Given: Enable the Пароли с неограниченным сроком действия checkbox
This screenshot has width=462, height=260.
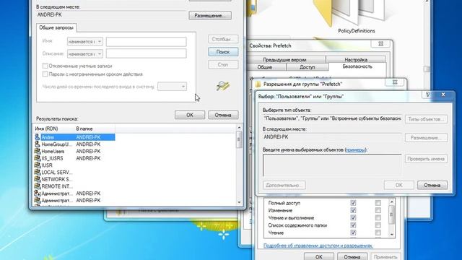Looking at the screenshot, I should 45,74.
